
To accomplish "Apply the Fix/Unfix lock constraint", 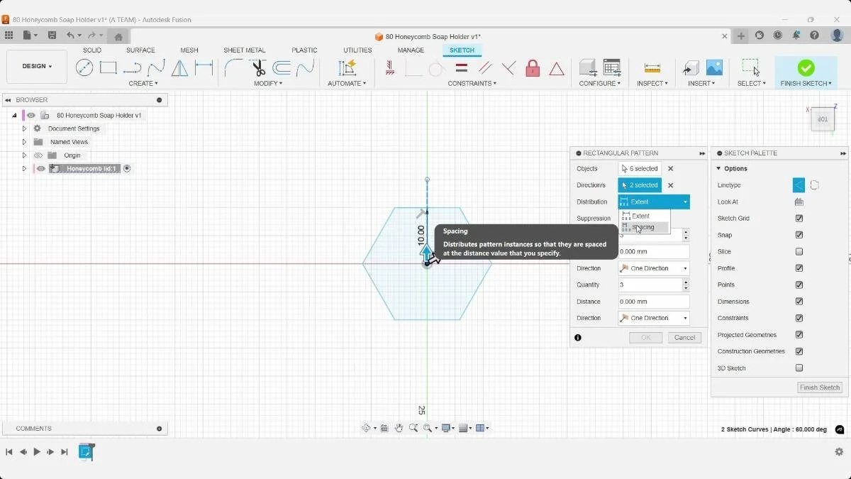I will point(533,67).
